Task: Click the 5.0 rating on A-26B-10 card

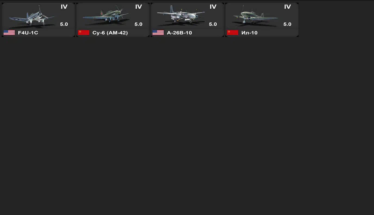Action: tap(213, 24)
